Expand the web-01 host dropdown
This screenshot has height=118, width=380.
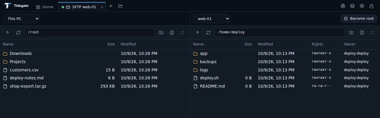tap(212, 19)
